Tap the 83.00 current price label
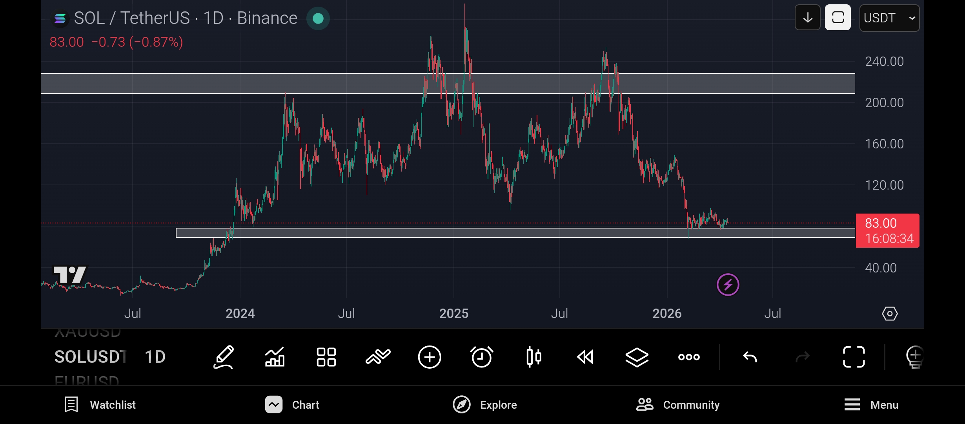Image resolution: width=965 pixels, height=424 pixels. [888, 230]
